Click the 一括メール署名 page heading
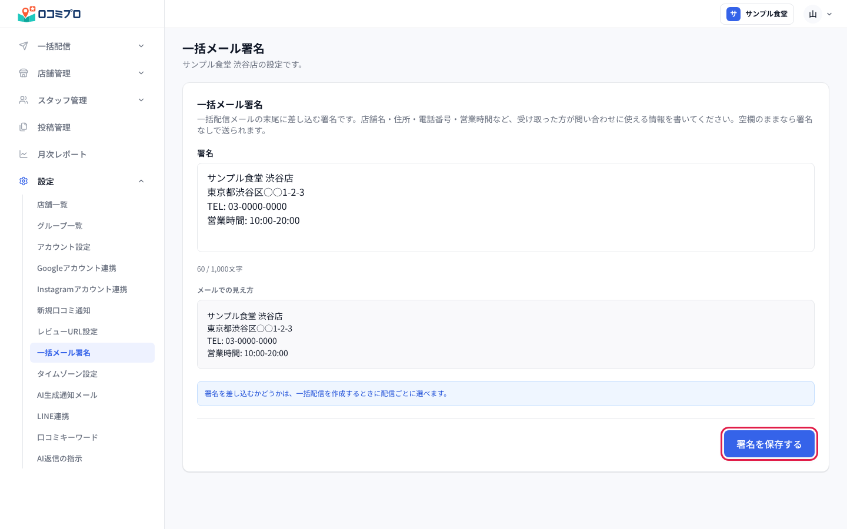The height and width of the screenshot is (529, 847). [x=224, y=48]
